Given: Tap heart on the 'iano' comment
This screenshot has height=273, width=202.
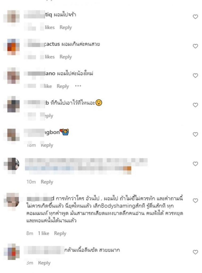Looking at the screenshot, I should (195, 75).
